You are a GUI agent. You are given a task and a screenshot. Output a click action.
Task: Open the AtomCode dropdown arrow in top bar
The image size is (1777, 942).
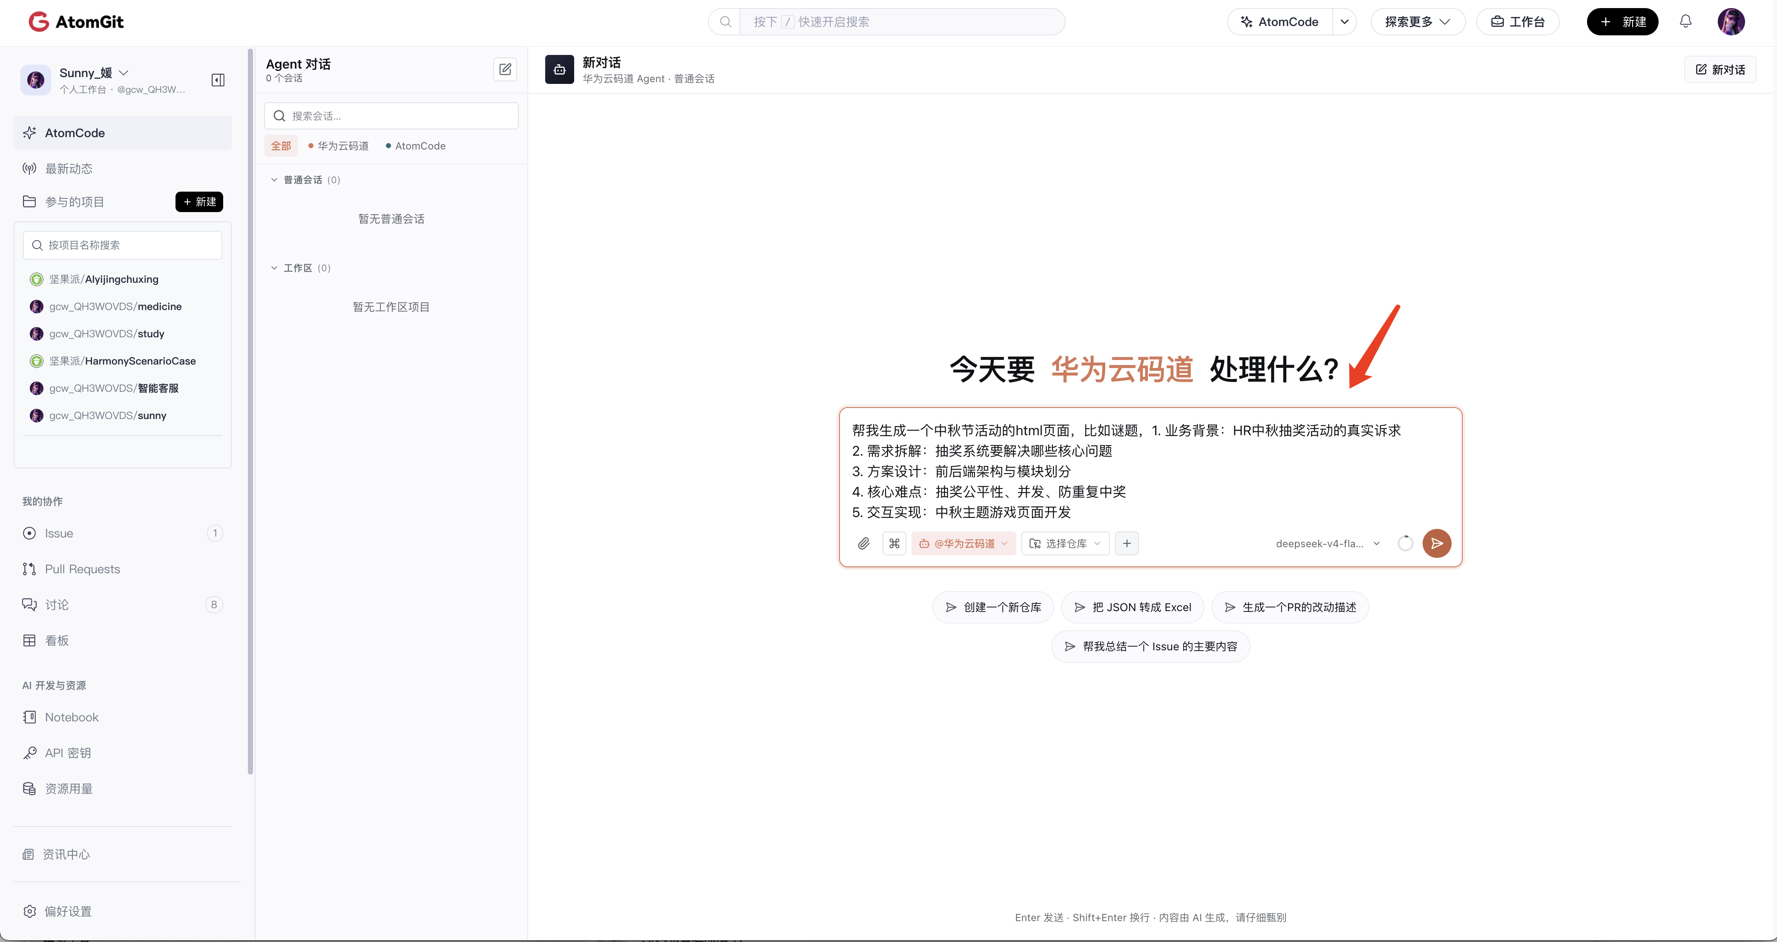click(x=1344, y=21)
